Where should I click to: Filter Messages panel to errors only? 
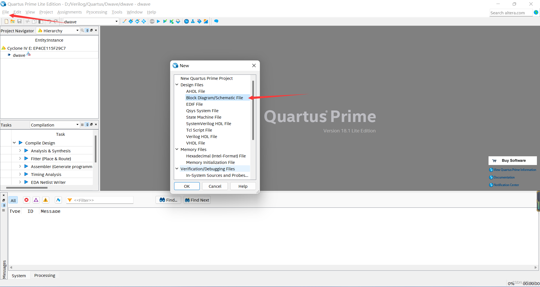pyautogui.click(x=26, y=200)
